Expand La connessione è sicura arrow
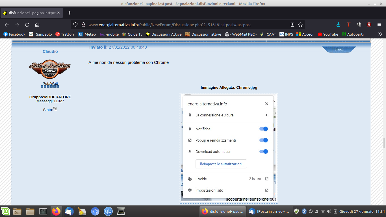The height and width of the screenshot is (217, 386). pyautogui.click(x=267, y=115)
